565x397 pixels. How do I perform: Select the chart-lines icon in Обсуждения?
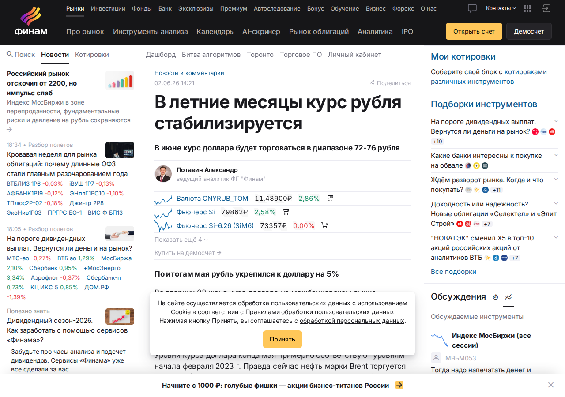point(508,297)
